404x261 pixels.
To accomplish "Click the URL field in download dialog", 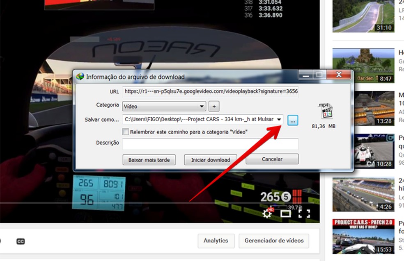I will click(x=210, y=91).
